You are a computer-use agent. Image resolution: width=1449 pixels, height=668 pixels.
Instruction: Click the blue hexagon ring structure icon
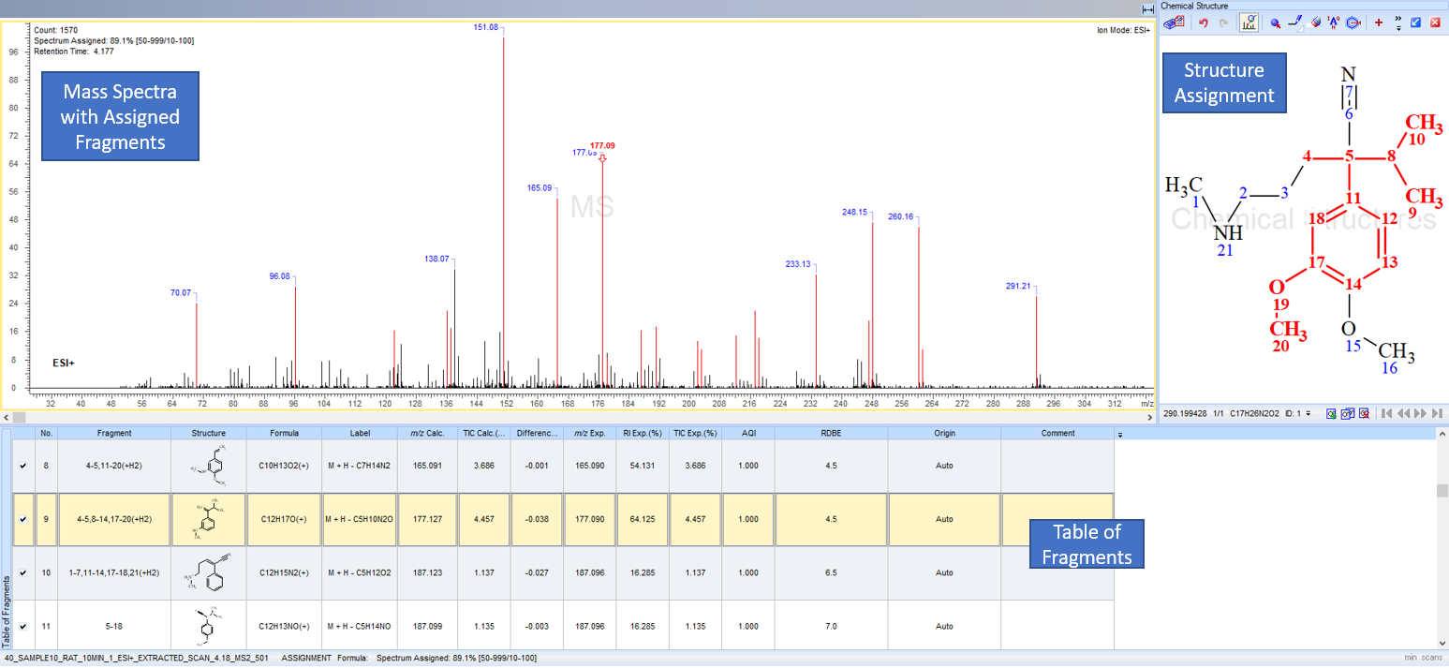coord(1353,22)
